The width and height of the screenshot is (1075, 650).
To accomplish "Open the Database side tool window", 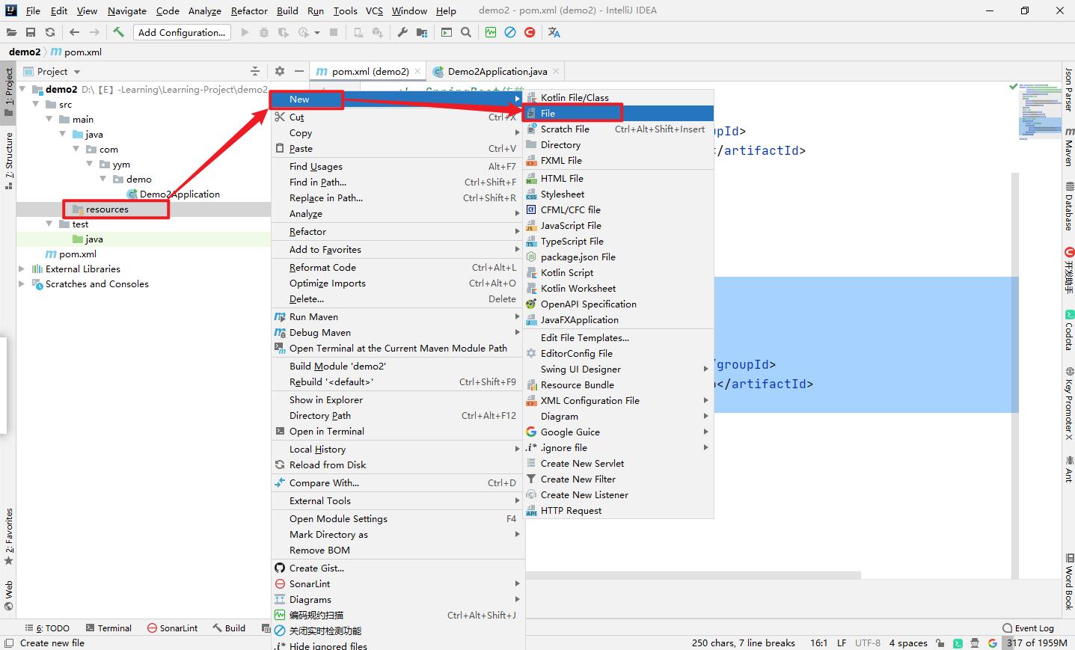I will pyautogui.click(x=1069, y=206).
